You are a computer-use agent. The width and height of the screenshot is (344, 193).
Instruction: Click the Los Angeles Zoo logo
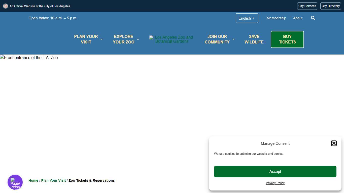(171, 39)
